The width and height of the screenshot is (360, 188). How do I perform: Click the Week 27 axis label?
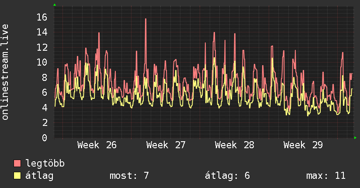click(166, 145)
